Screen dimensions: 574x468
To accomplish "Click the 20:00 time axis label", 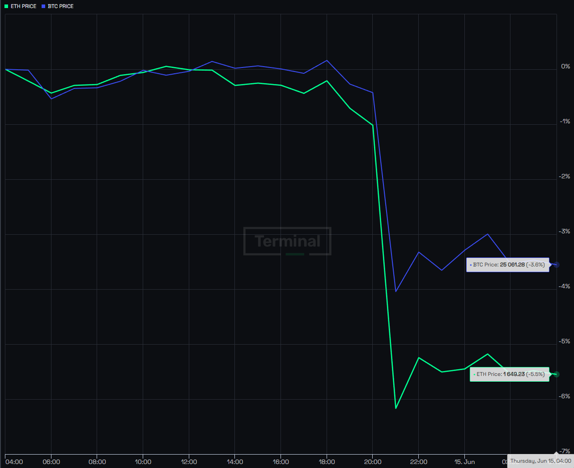I will tap(373, 462).
